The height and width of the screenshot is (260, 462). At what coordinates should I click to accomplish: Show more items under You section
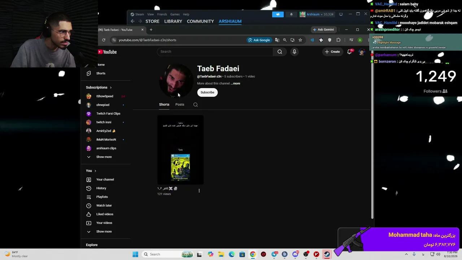(104, 231)
